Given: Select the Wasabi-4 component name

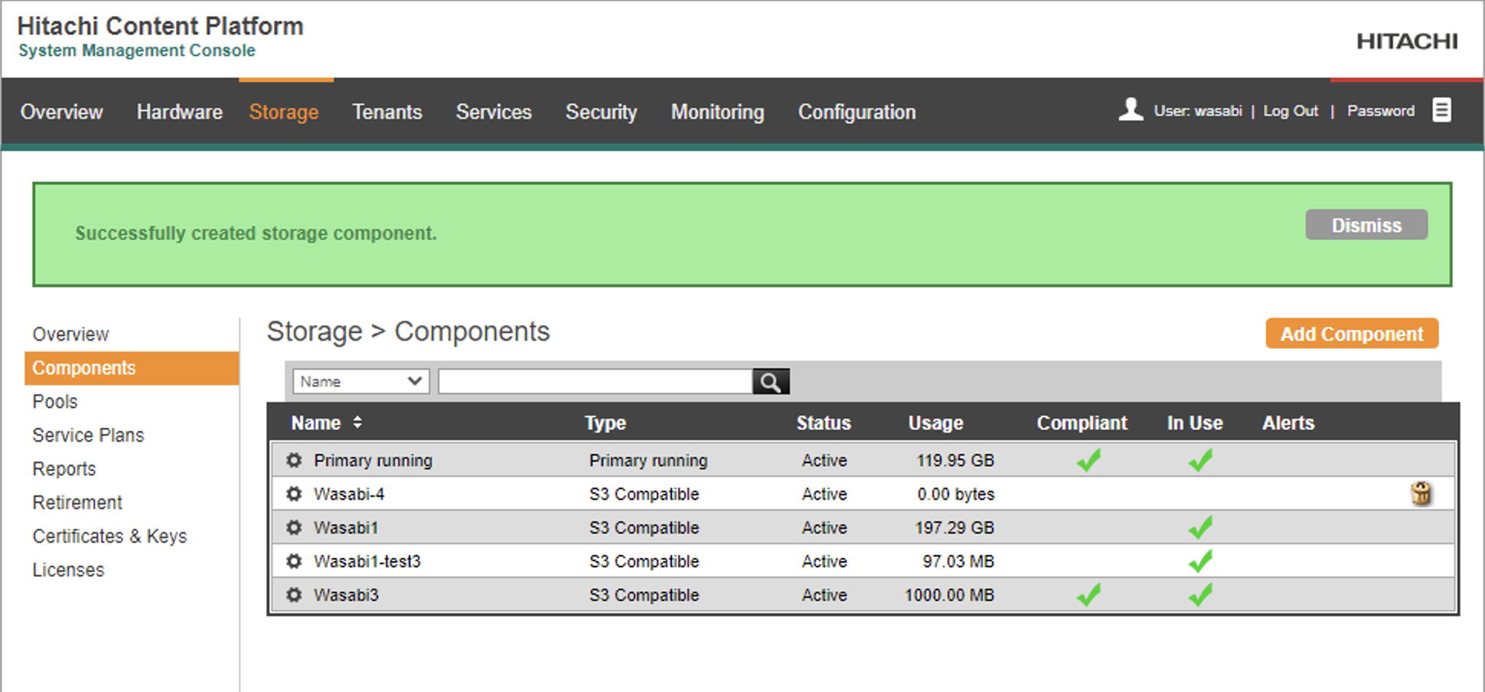Looking at the screenshot, I should (349, 494).
